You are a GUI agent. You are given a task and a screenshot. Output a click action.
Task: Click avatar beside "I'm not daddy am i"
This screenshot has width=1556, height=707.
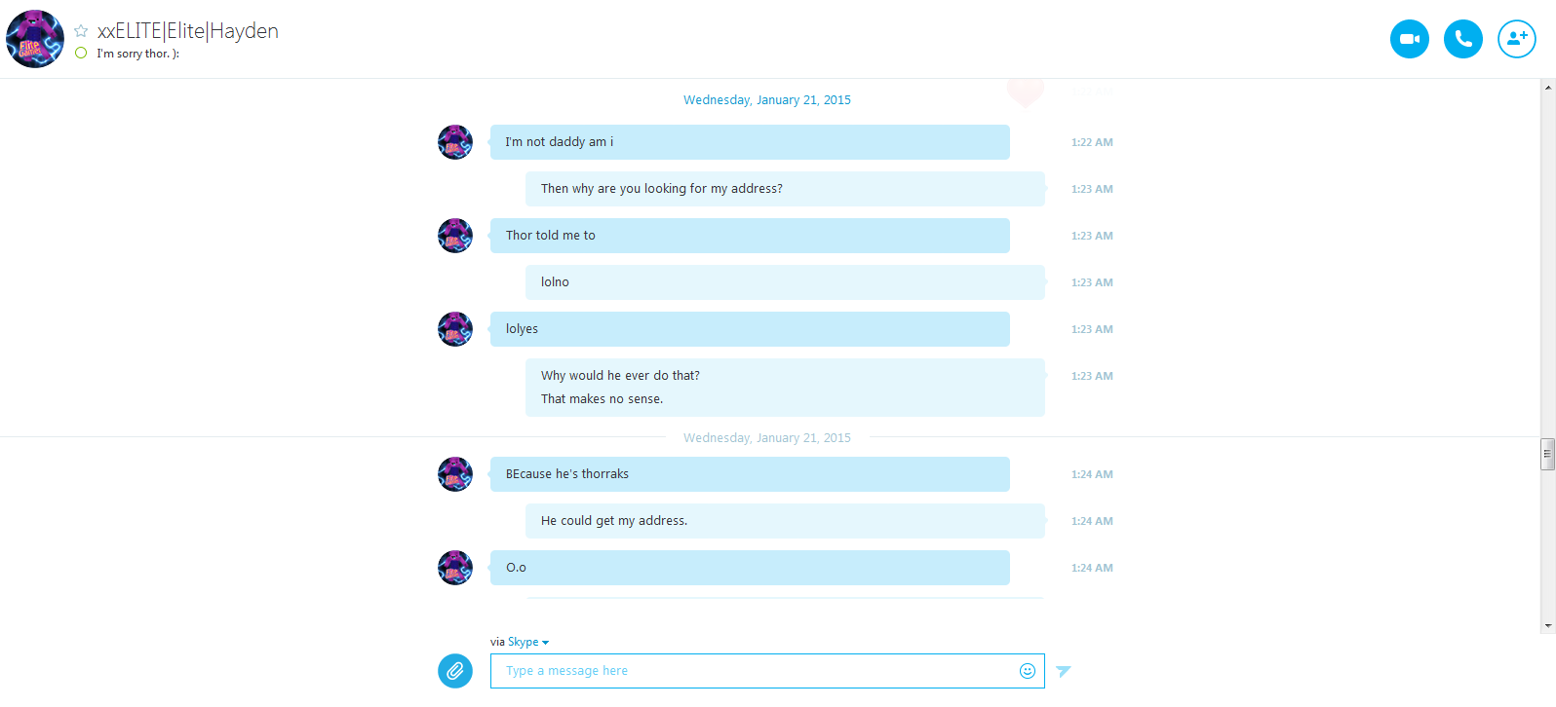click(454, 142)
